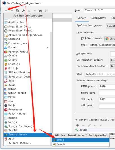Collapse the Before launch section

click(x=76, y=120)
